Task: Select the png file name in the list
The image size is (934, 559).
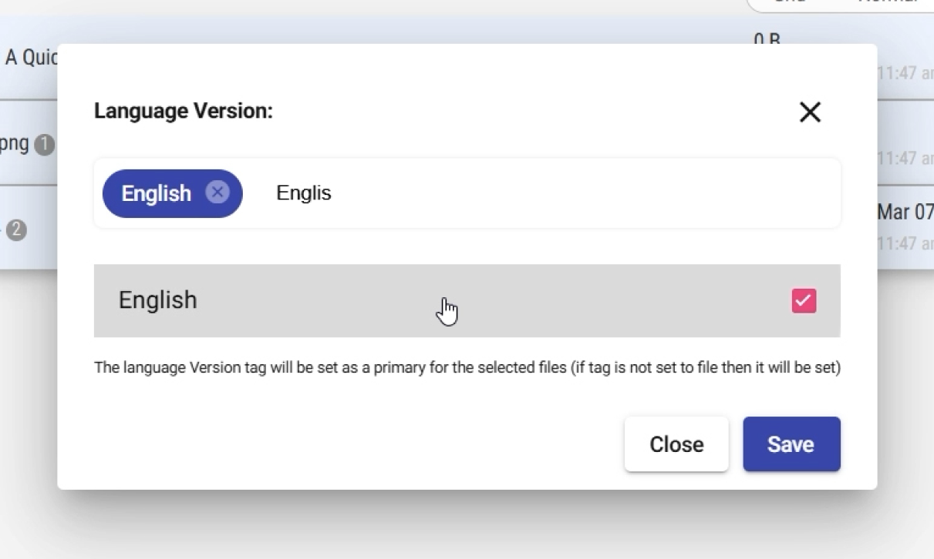Action: pos(14,144)
